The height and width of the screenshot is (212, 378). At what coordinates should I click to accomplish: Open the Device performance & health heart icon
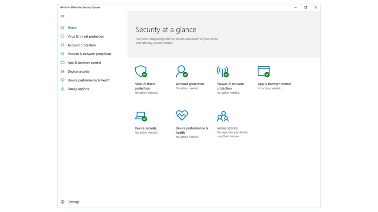(x=182, y=114)
